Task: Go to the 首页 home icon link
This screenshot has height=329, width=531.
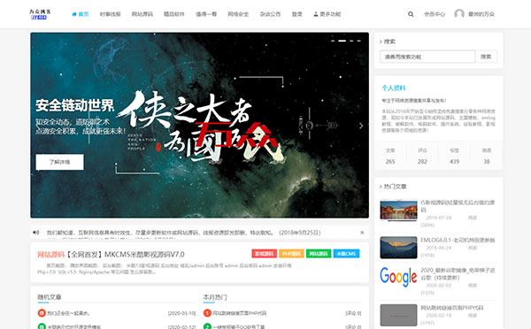Action: (x=81, y=14)
